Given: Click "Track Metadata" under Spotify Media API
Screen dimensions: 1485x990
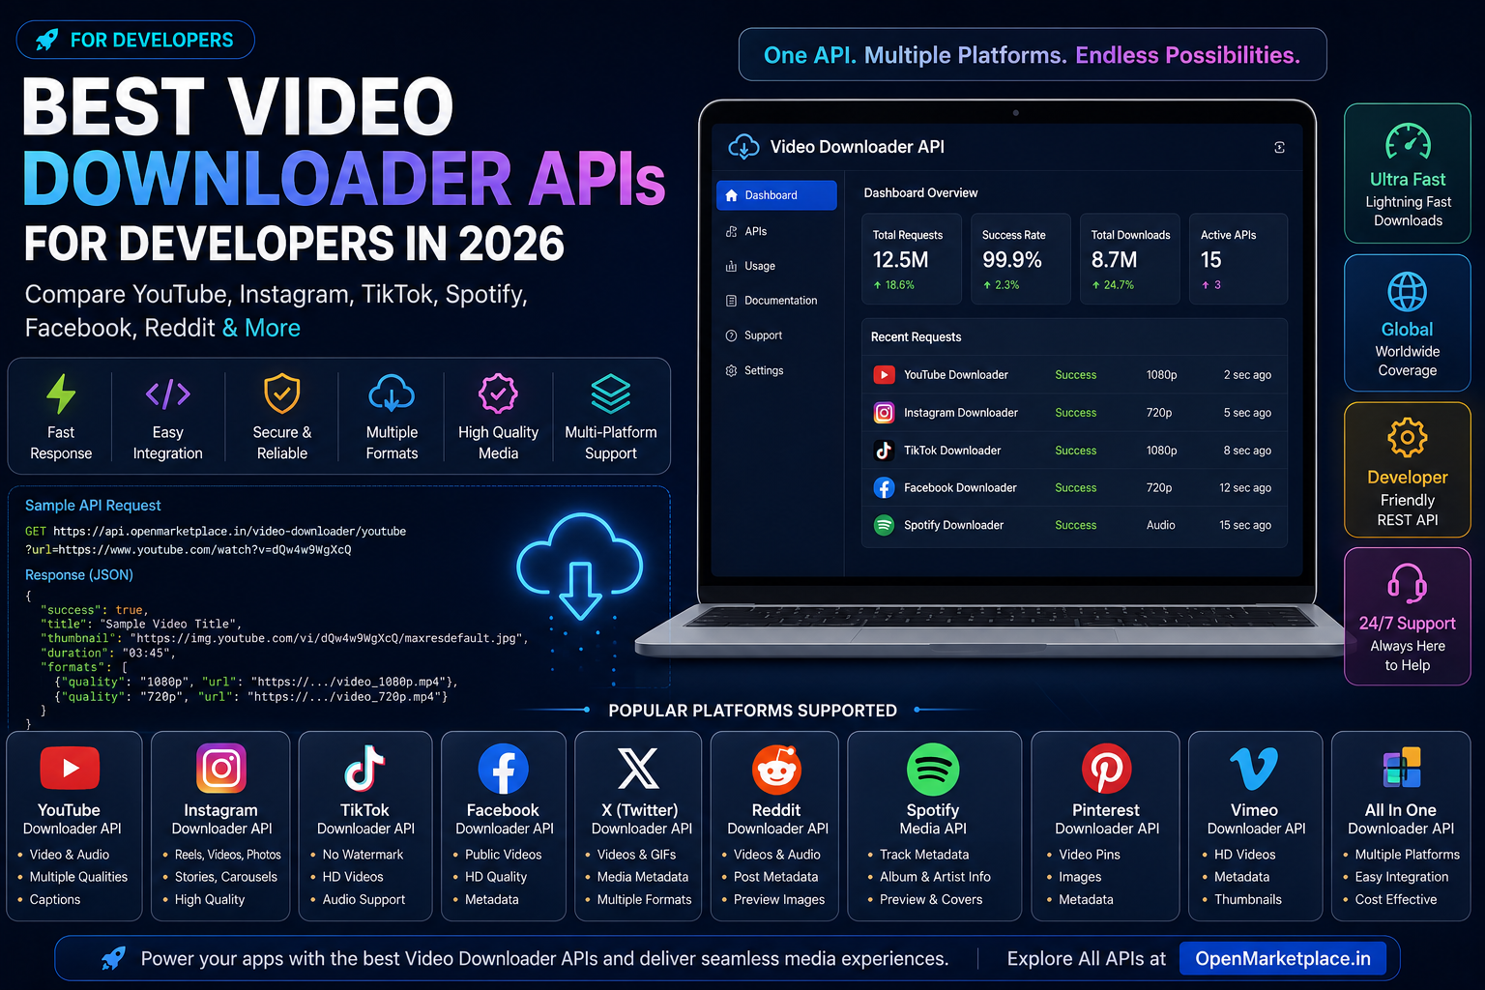Looking at the screenshot, I should (x=924, y=855).
